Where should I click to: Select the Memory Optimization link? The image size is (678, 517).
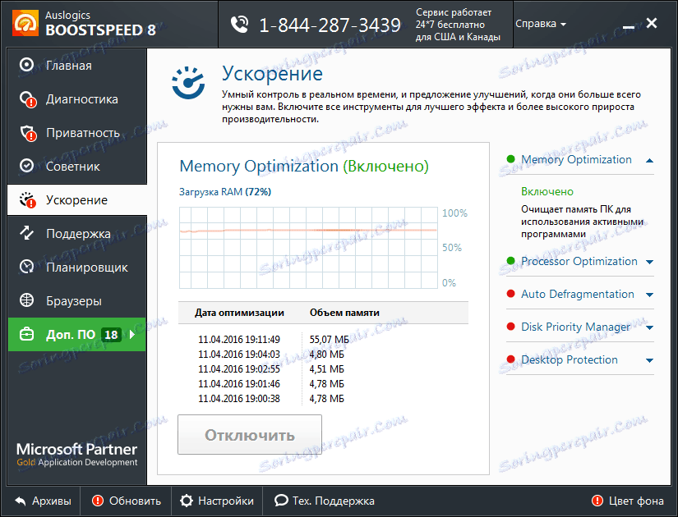point(576,159)
